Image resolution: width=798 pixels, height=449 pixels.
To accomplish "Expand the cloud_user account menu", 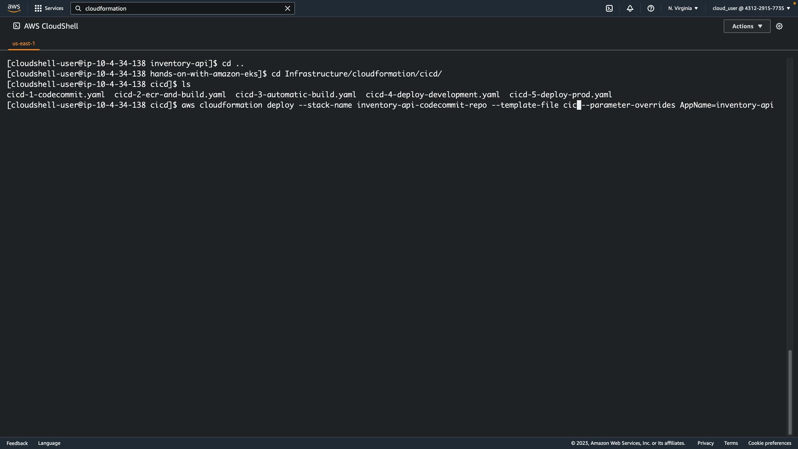I will [751, 8].
